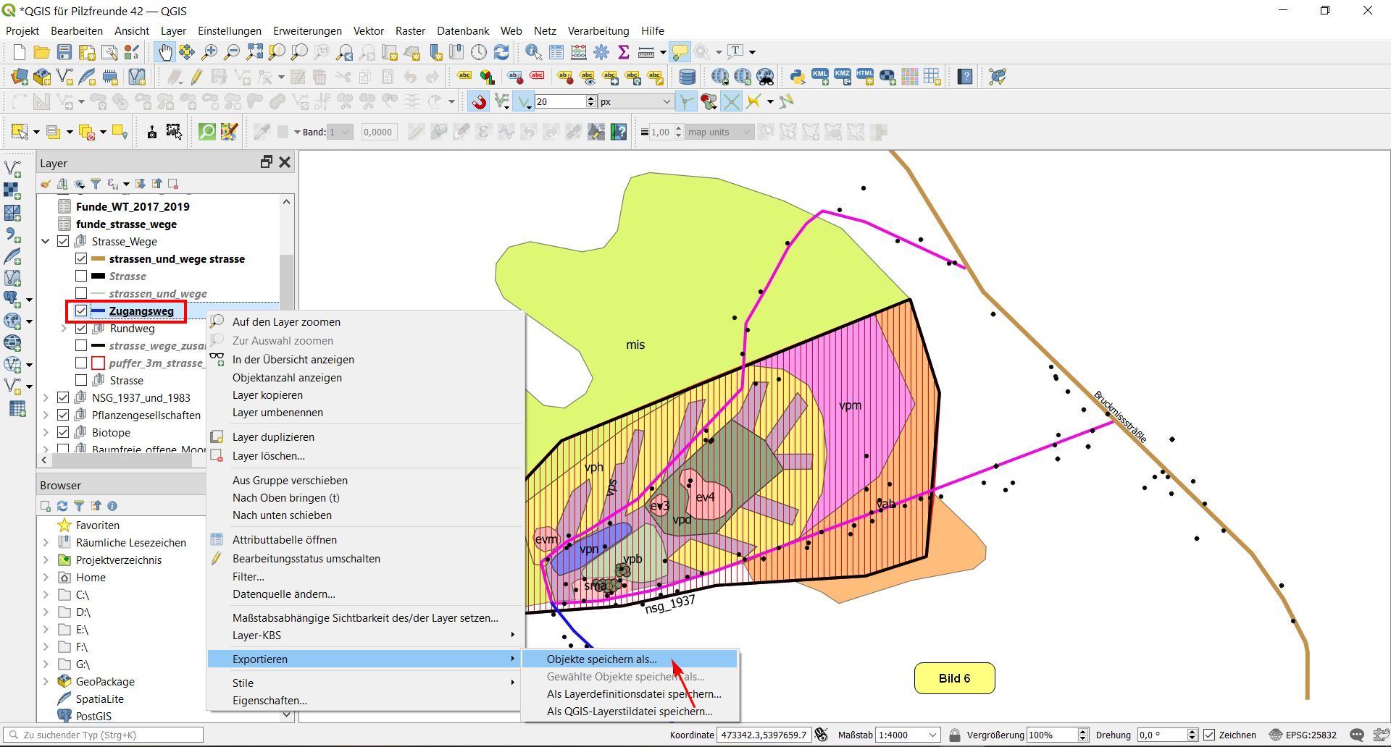This screenshot has height=747, width=1391.
Task: Choose 'Objekte speichern als...' in the submenu
Action: (x=601, y=659)
